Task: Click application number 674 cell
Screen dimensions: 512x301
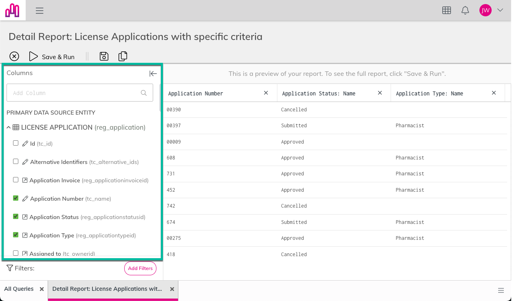Action: click(171, 222)
